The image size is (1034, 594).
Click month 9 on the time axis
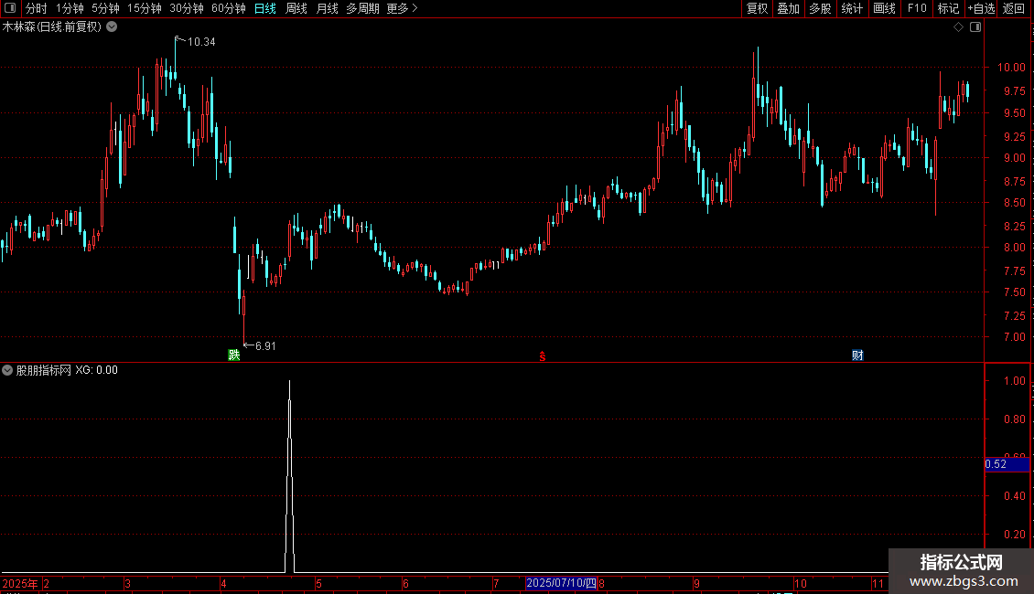696,583
